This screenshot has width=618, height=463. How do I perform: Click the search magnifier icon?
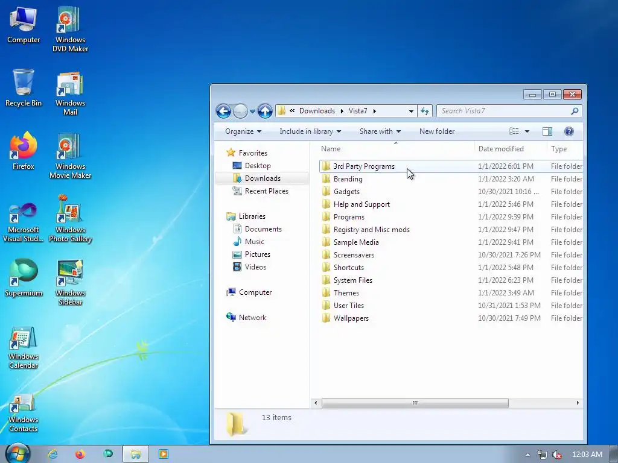pyautogui.click(x=575, y=111)
